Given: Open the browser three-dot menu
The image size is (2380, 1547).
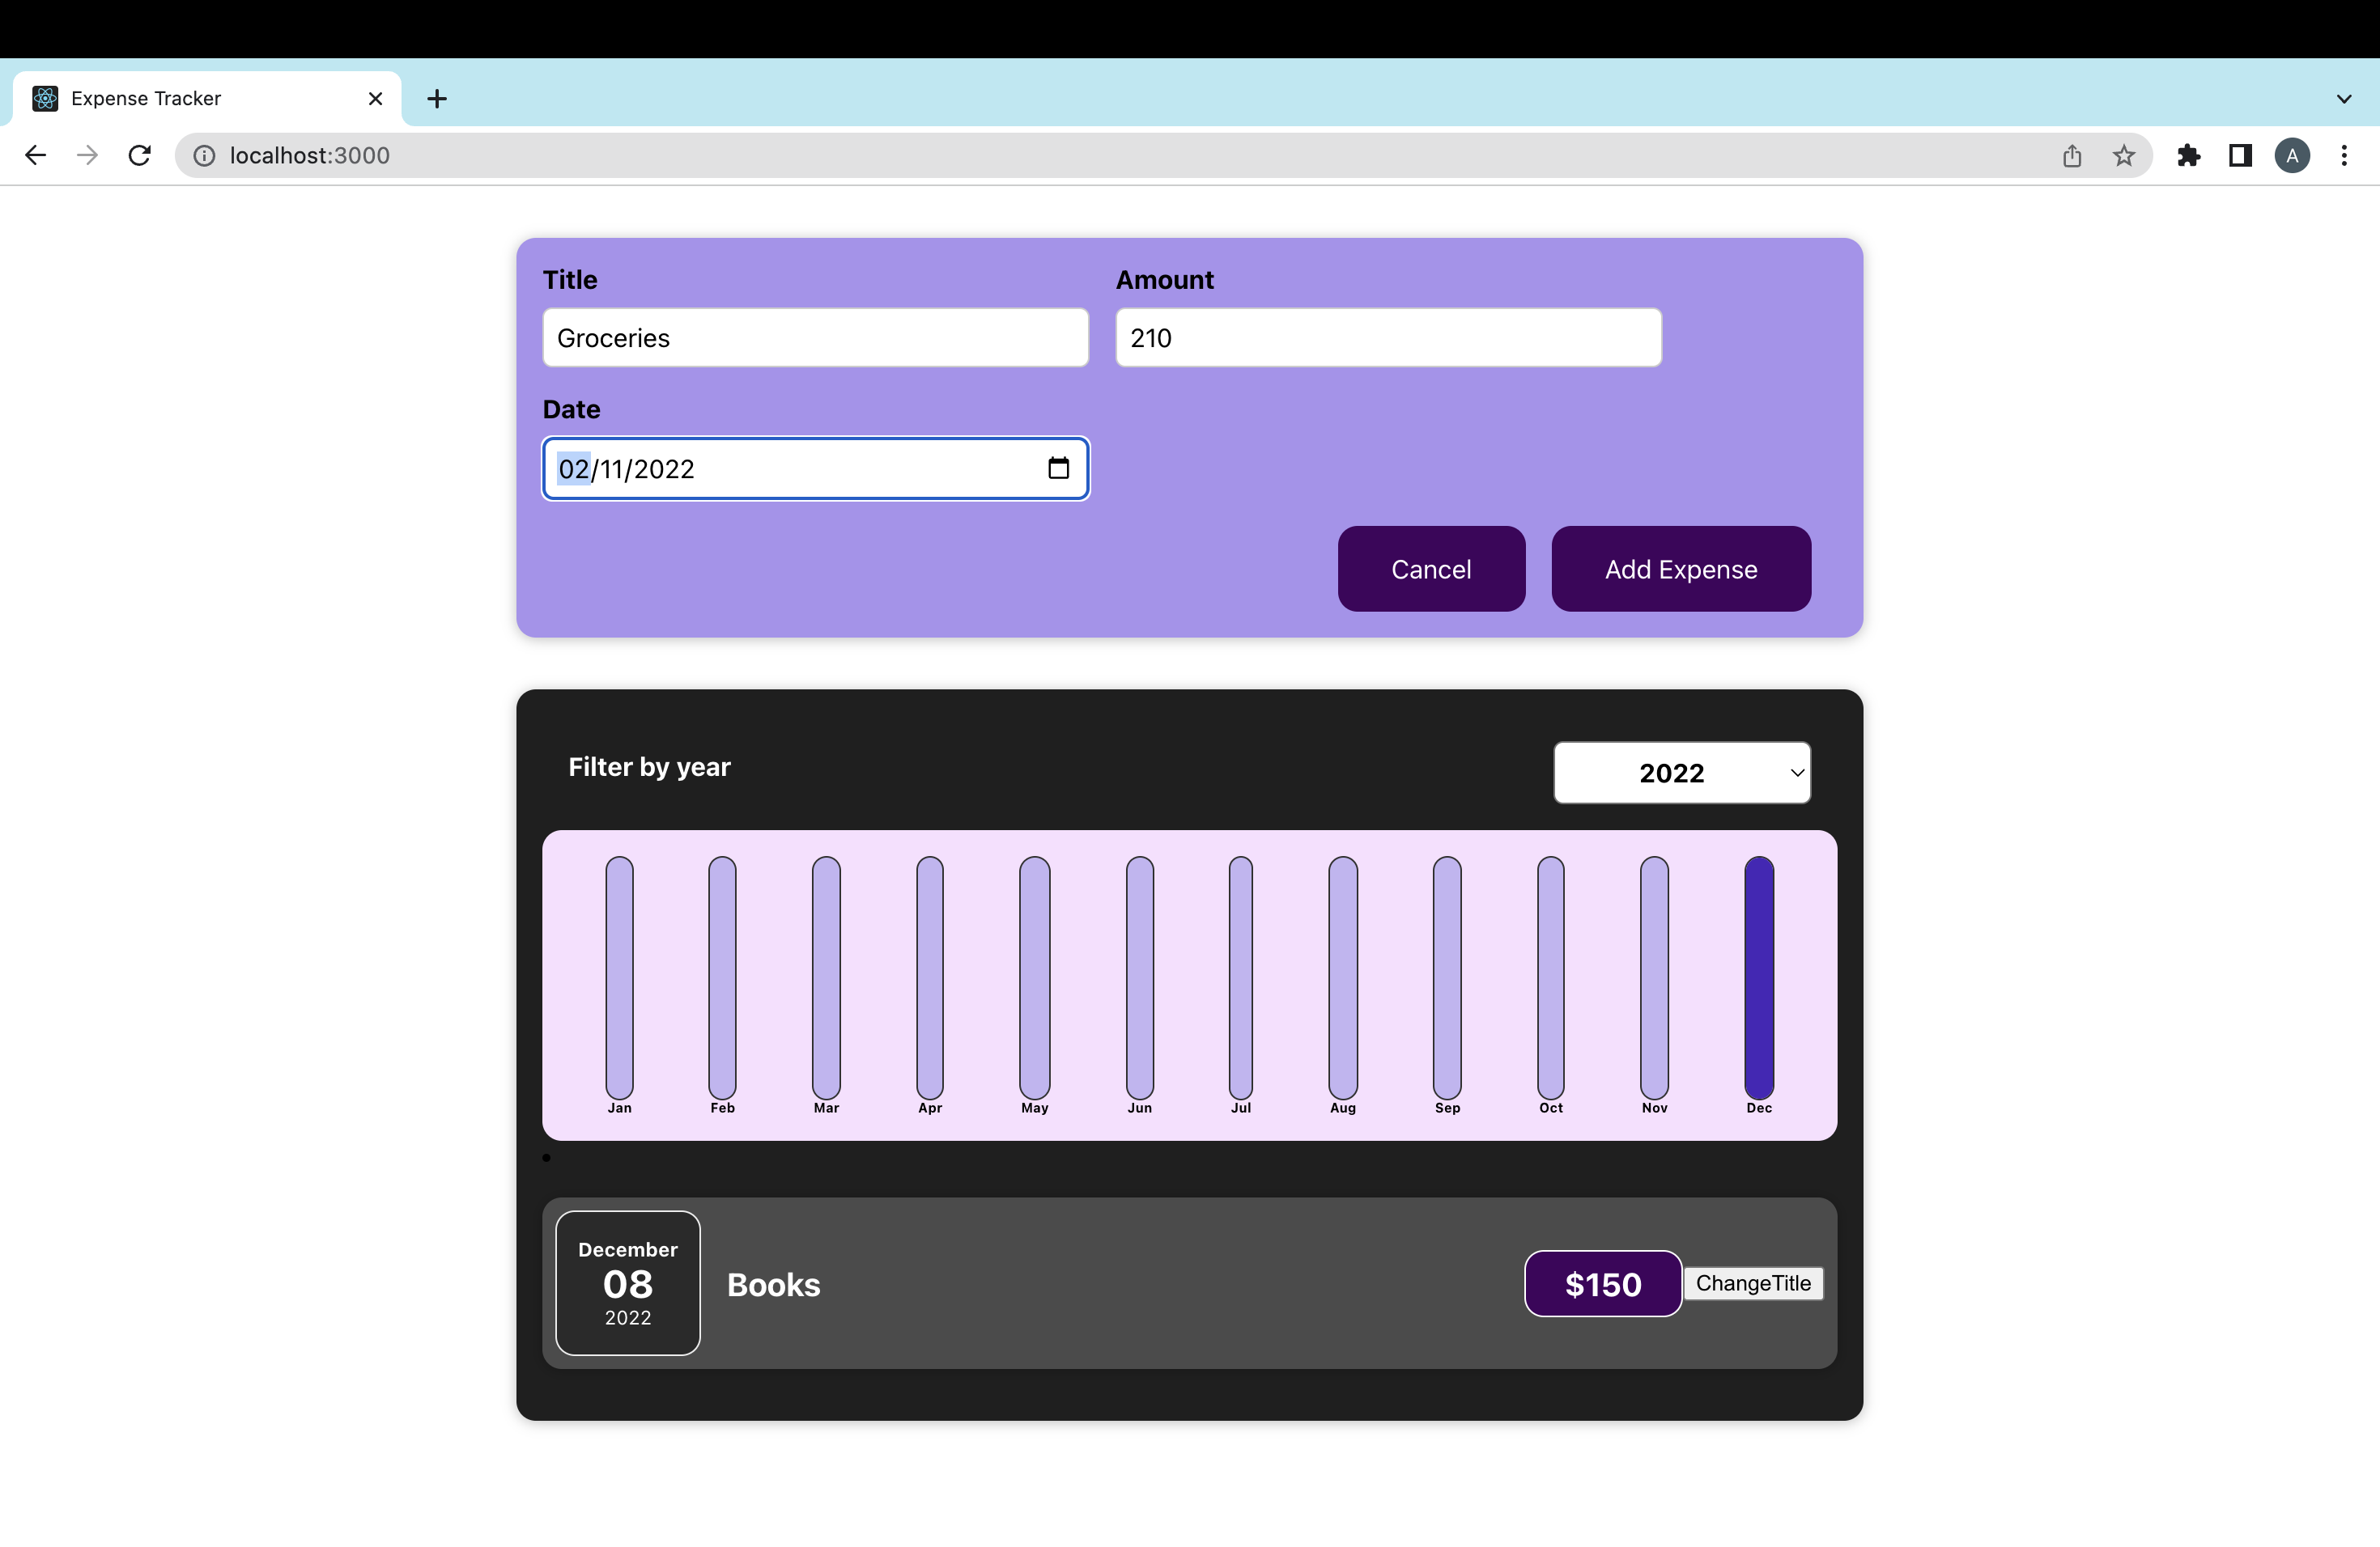Looking at the screenshot, I should click(2346, 155).
